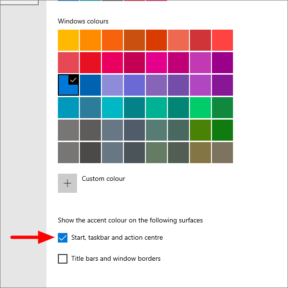This screenshot has width=288, height=288.
Task: Select the khaki brown swatch ending last row
Action: 222,153
